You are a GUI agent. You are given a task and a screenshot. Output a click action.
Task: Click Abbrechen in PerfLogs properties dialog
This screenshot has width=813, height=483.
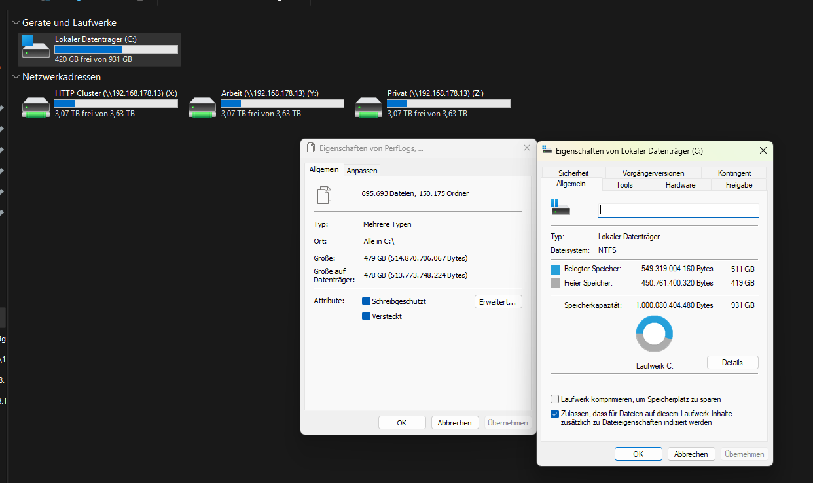click(455, 423)
